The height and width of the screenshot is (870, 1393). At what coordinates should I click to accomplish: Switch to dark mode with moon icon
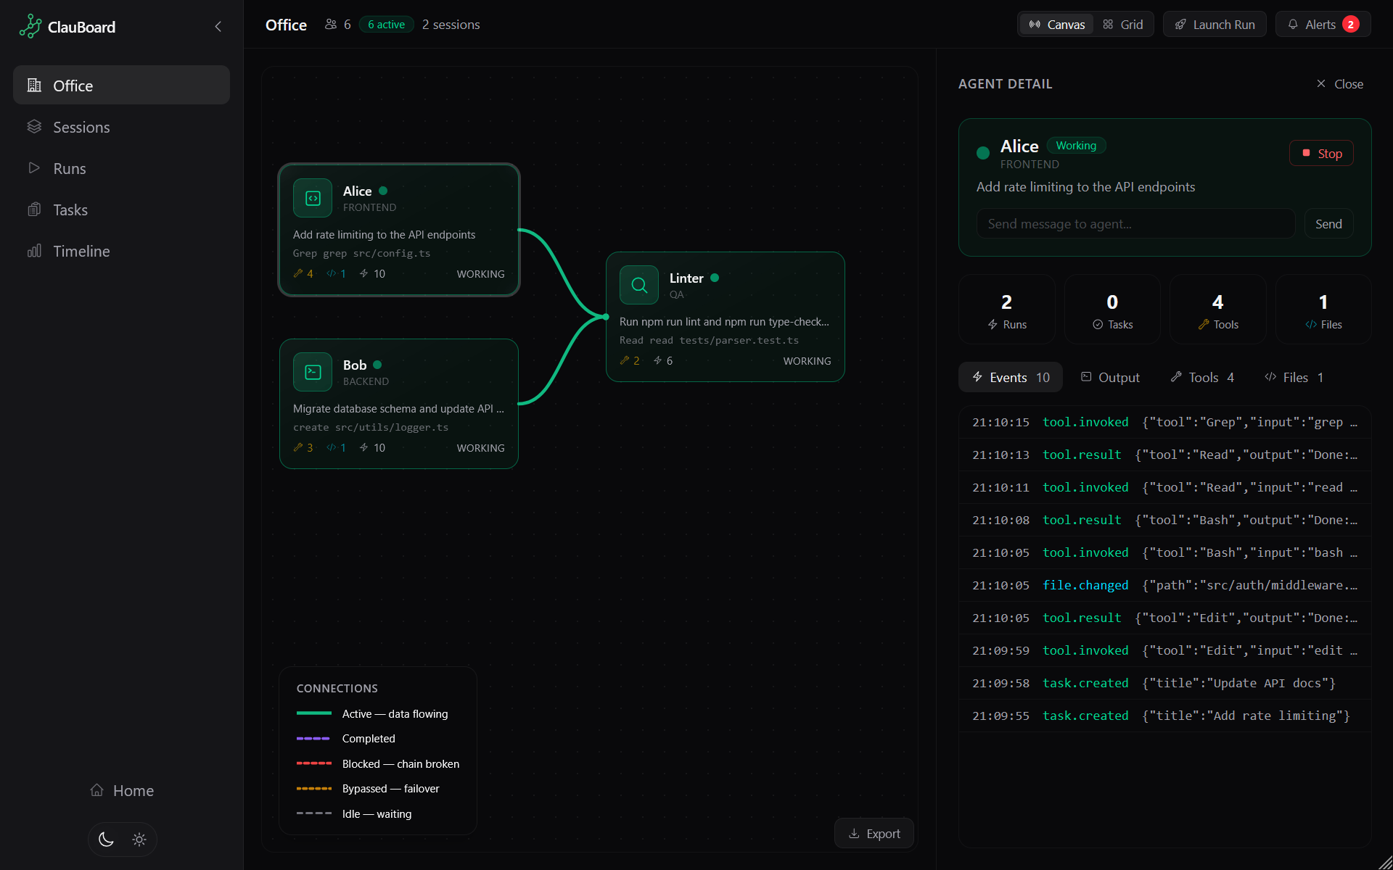(x=105, y=839)
